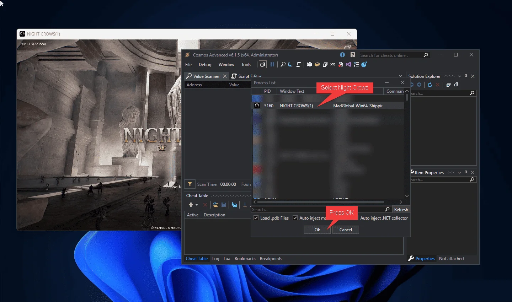Image resolution: width=512 pixels, height=302 pixels.
Task: Open the Window menu
Action: coord(226,65)
